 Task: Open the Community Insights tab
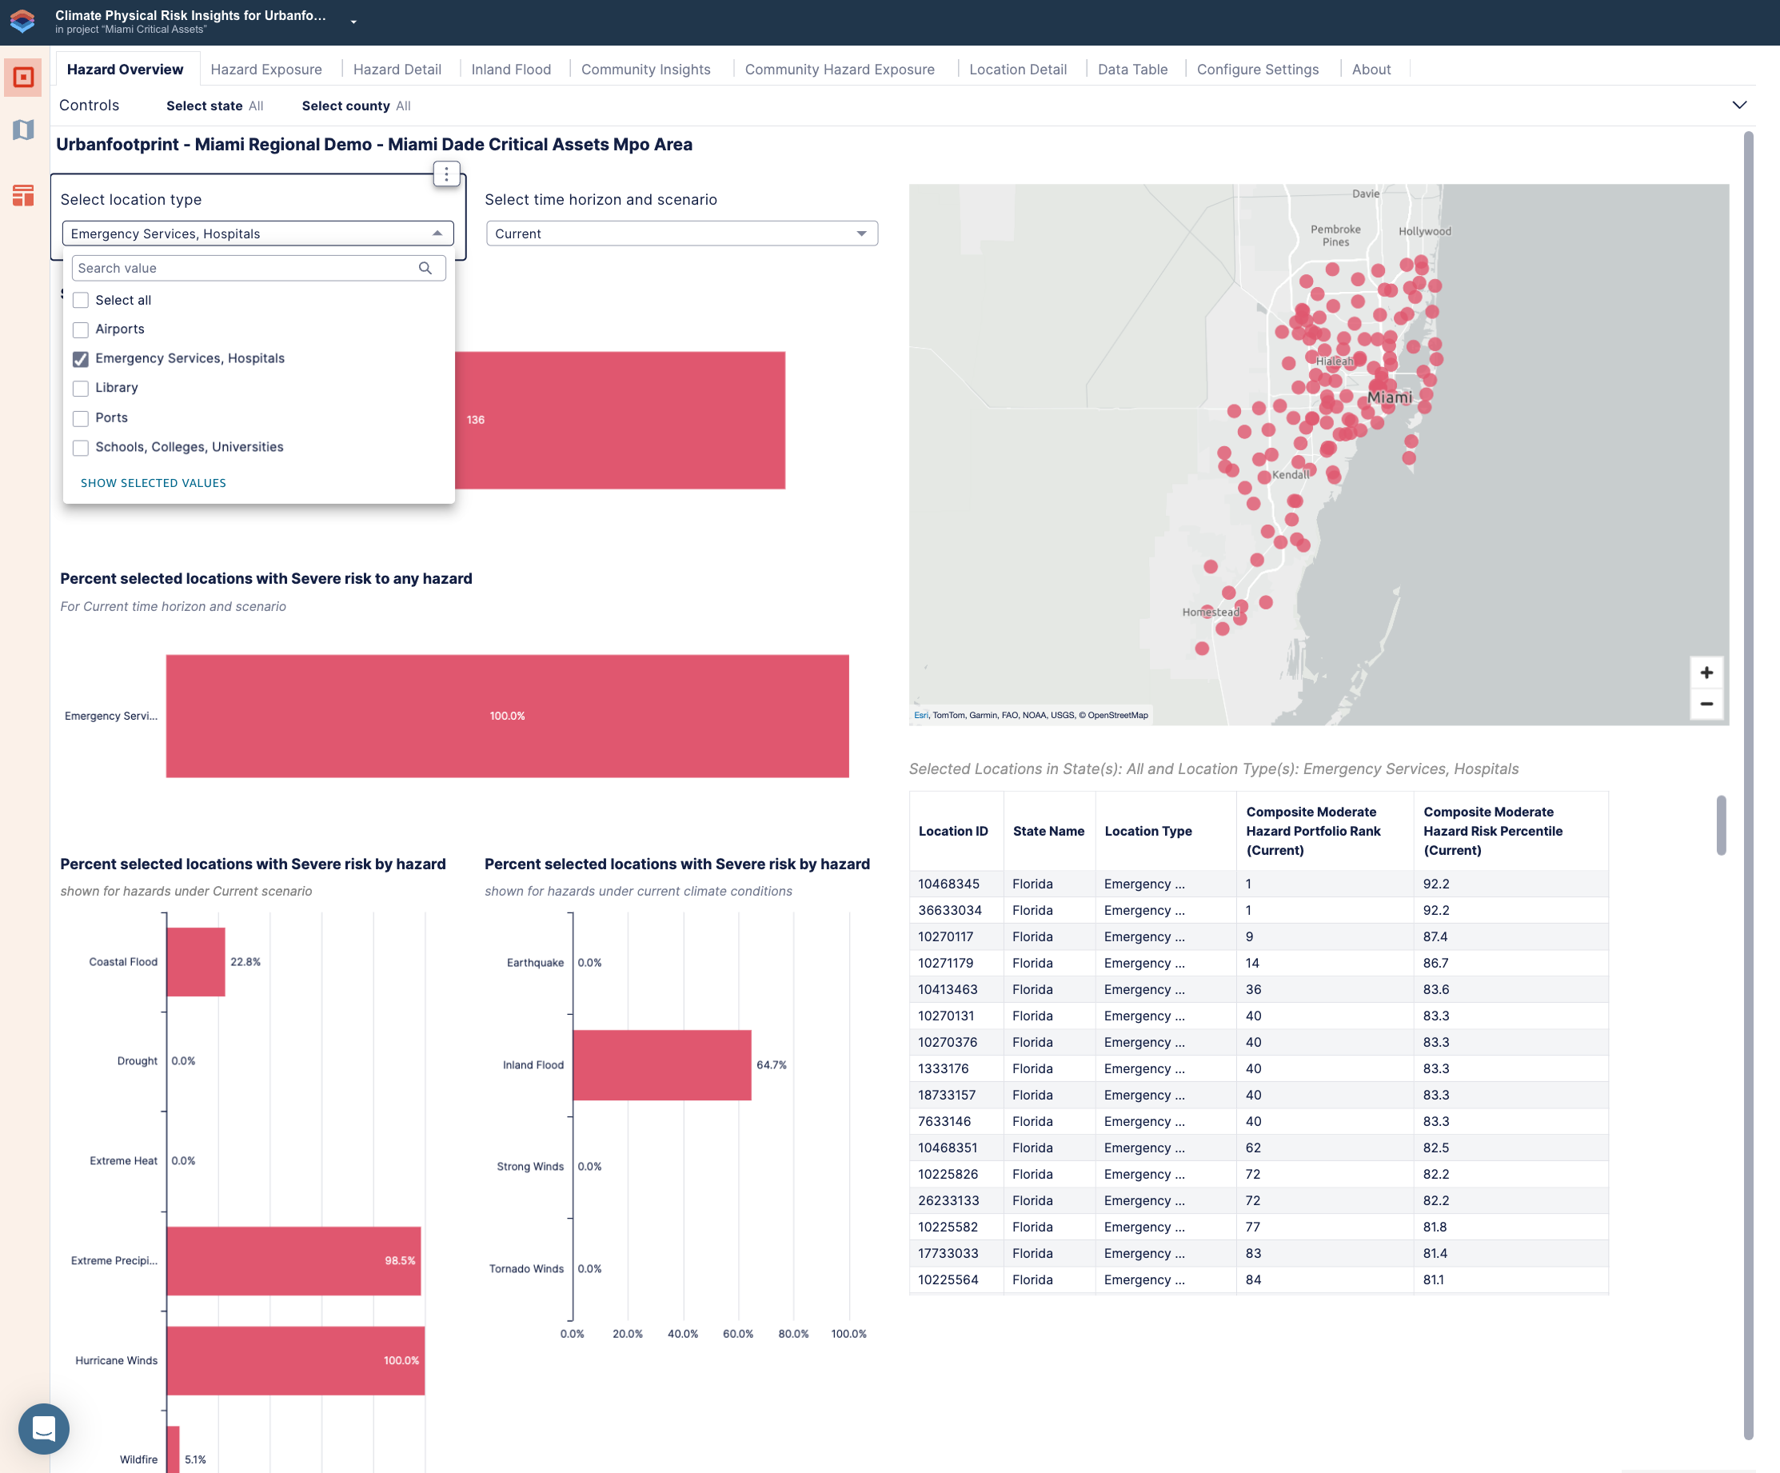(x=646, y=68)
